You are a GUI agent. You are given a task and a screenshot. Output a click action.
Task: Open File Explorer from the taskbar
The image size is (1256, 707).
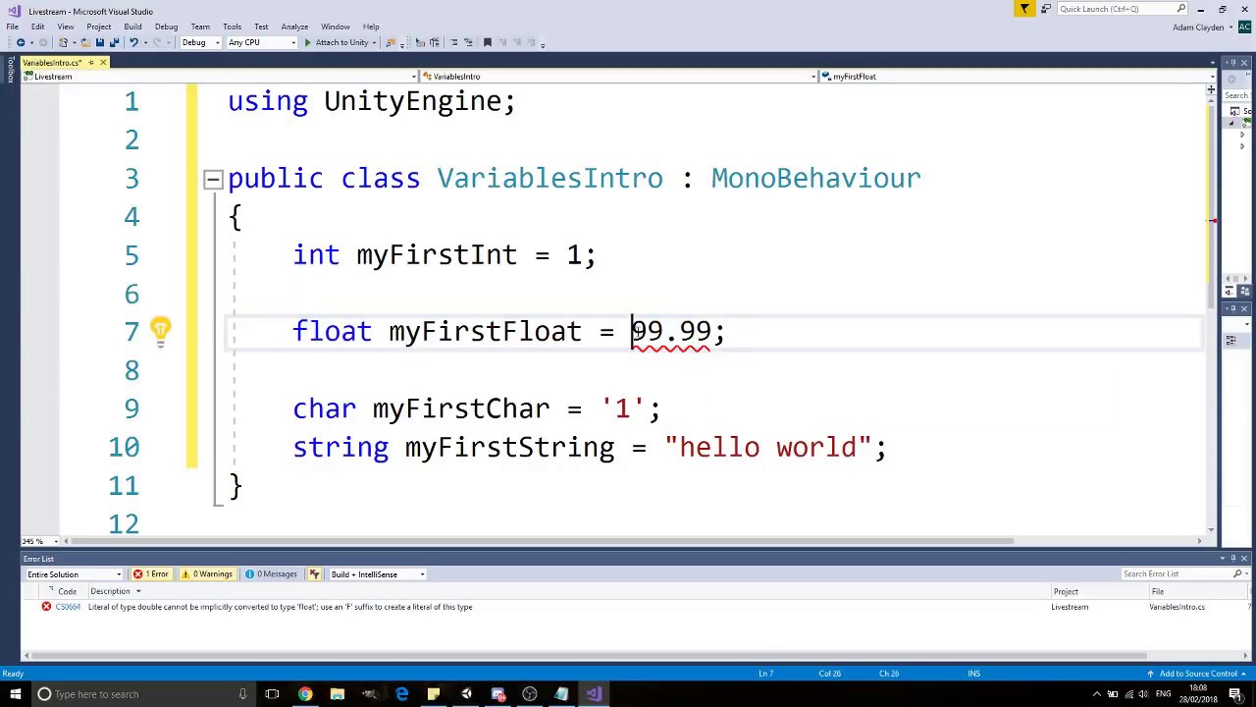pyautogui.click(x=337, y=694)
